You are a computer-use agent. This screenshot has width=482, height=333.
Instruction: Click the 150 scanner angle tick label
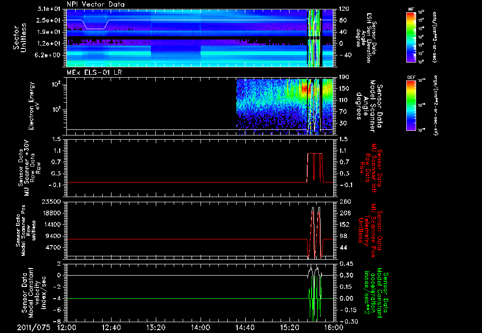(x=344, y=88)
